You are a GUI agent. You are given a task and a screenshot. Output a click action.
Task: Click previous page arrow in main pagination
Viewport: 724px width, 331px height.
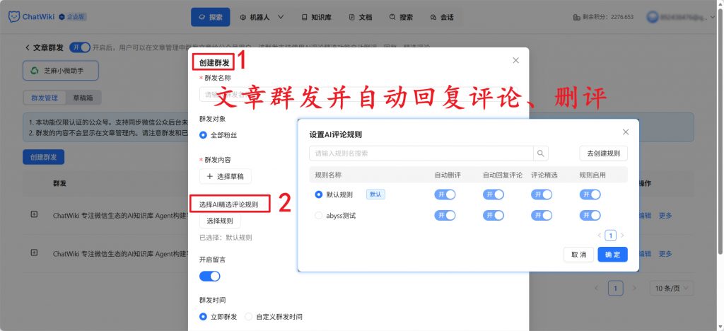pos(597,288)
